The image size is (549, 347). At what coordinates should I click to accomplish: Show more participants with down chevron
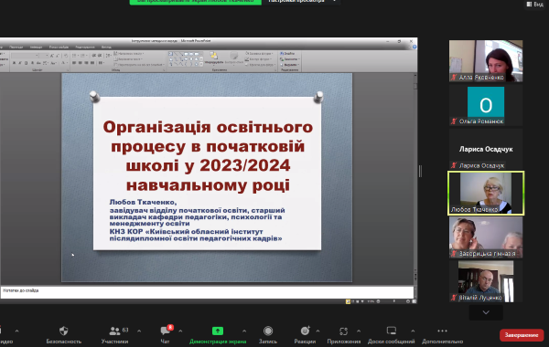click(x=486, y=312)
